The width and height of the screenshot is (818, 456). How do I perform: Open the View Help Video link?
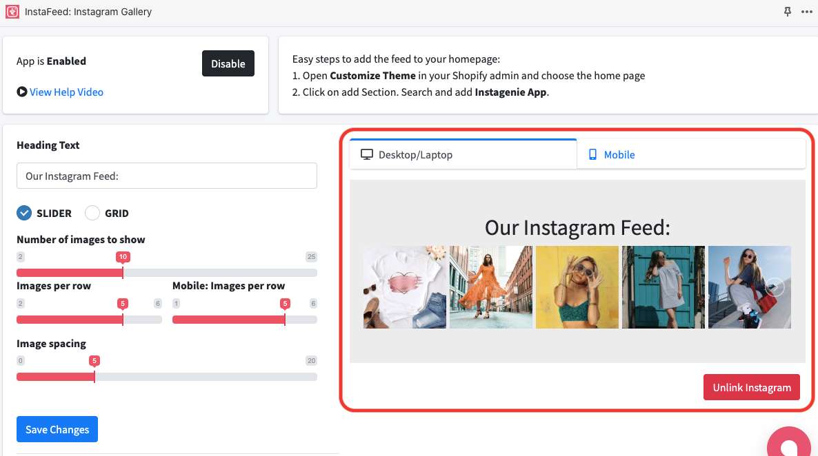click(x=66, y=92)
